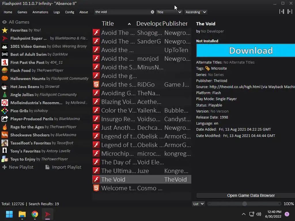This screenshot has width=295, height=221.
Task: Open the Molleindustria's Recommendations playlist icon
Action: pyautogui.click(x=5, y=103)
